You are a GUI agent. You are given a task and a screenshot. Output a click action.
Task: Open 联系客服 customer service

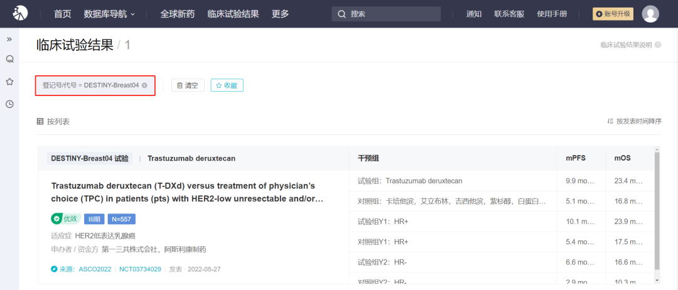[x=509, y=14]
